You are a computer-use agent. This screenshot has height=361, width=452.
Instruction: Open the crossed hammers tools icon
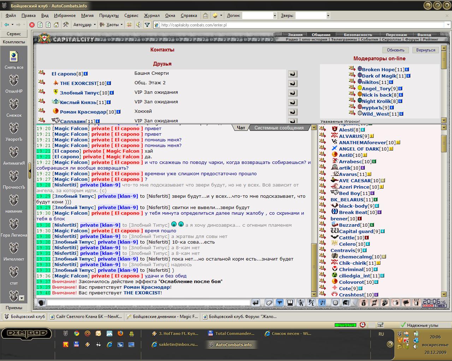pyautogui.click(x=66, y=25)
